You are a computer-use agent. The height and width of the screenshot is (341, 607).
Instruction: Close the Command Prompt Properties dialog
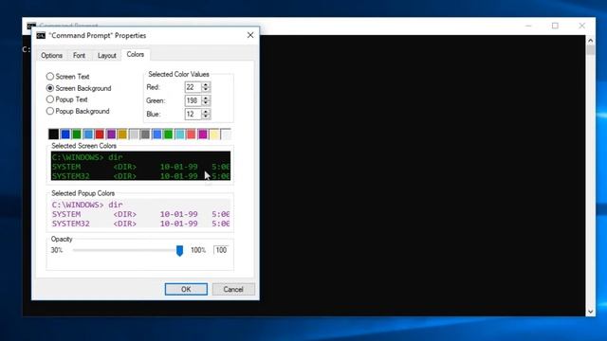click(250, 35)
